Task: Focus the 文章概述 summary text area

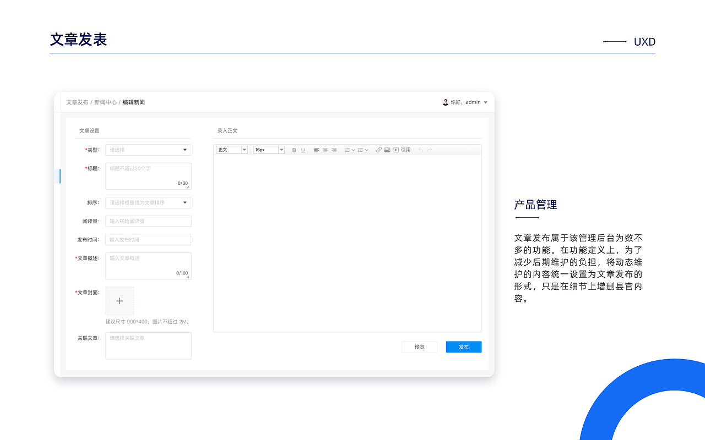Action: click(148, 266)
